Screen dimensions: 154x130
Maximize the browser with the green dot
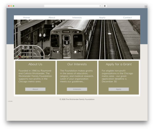pos(14,6)
